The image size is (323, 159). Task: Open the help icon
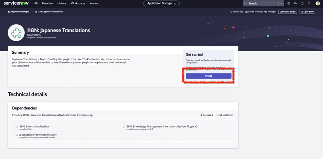[x=302, y=3]
